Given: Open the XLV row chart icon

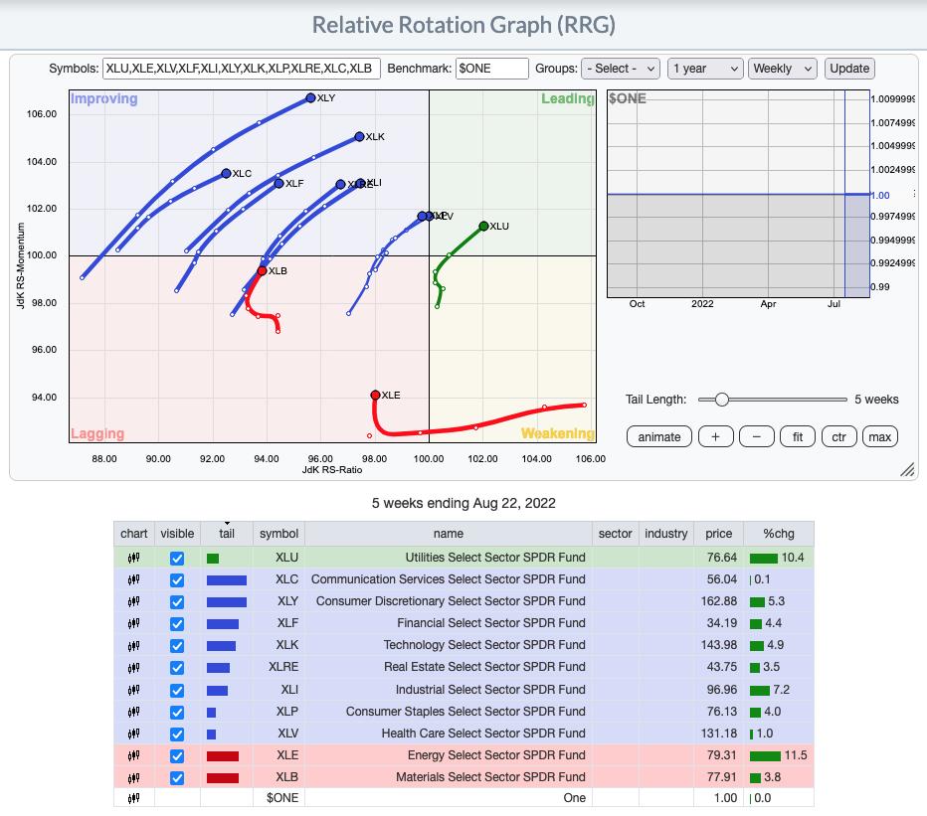Looking at the screenshot, I should (x=133, y=734).
